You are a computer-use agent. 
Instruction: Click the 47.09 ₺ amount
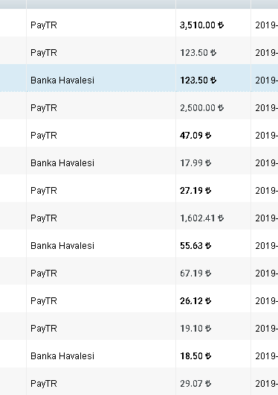coord(195,136)
